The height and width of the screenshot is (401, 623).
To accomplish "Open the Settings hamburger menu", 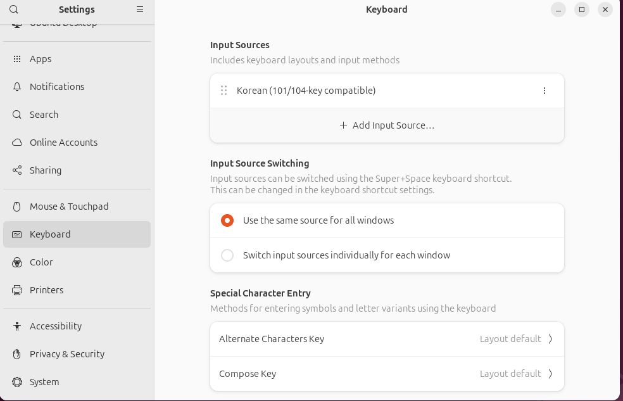I will tap(140, 9).
